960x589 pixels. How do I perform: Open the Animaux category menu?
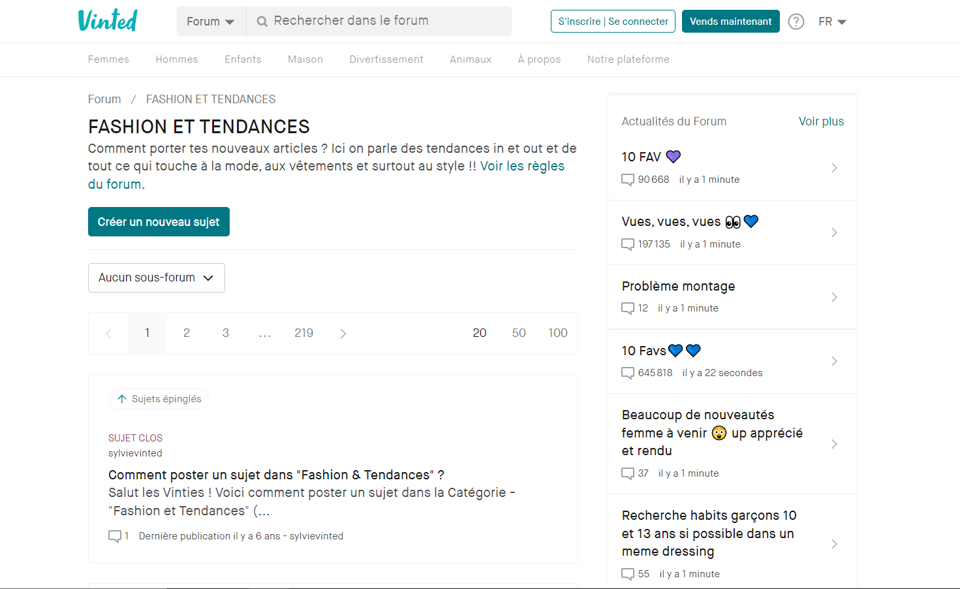pyautogui.click(x=471, y=59)
